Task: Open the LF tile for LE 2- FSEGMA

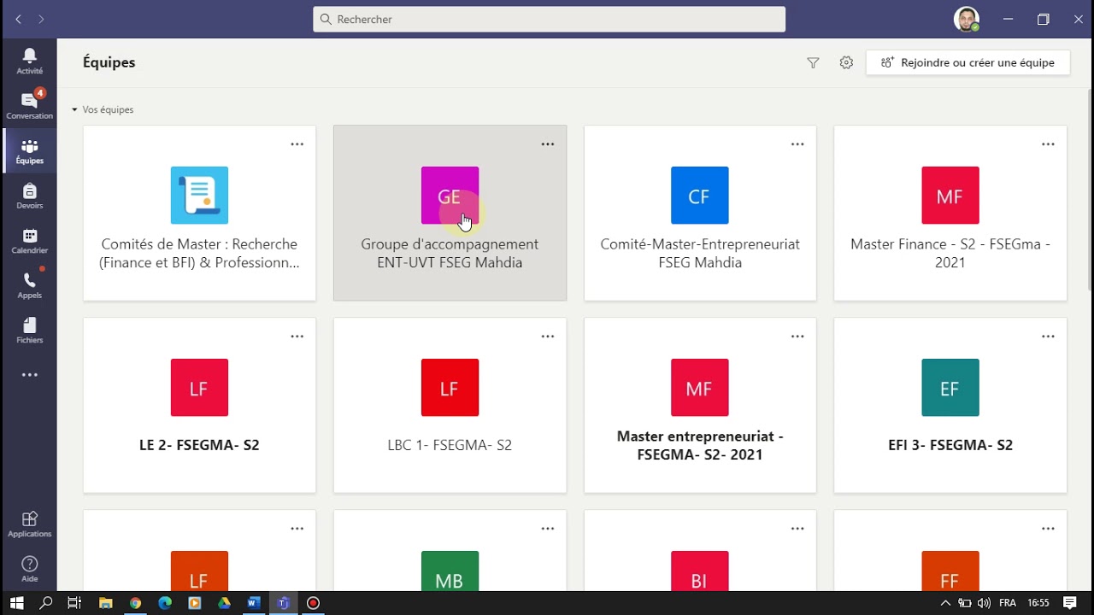Action: pos(199,388)
